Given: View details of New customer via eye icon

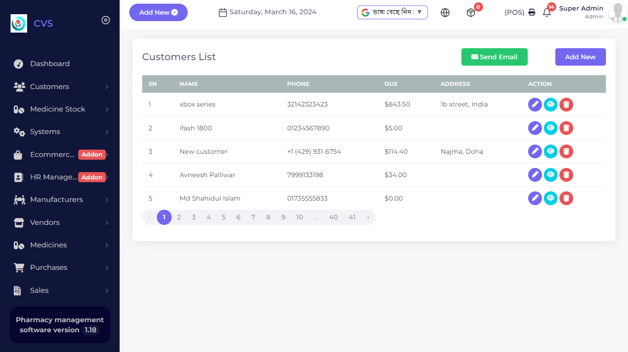Looking at the screenshot, I should [x=550, y=151].
